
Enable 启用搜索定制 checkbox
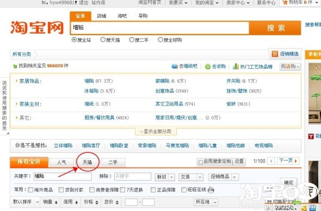201,162
